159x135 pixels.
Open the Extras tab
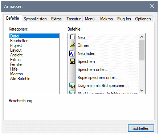(56, 19)
